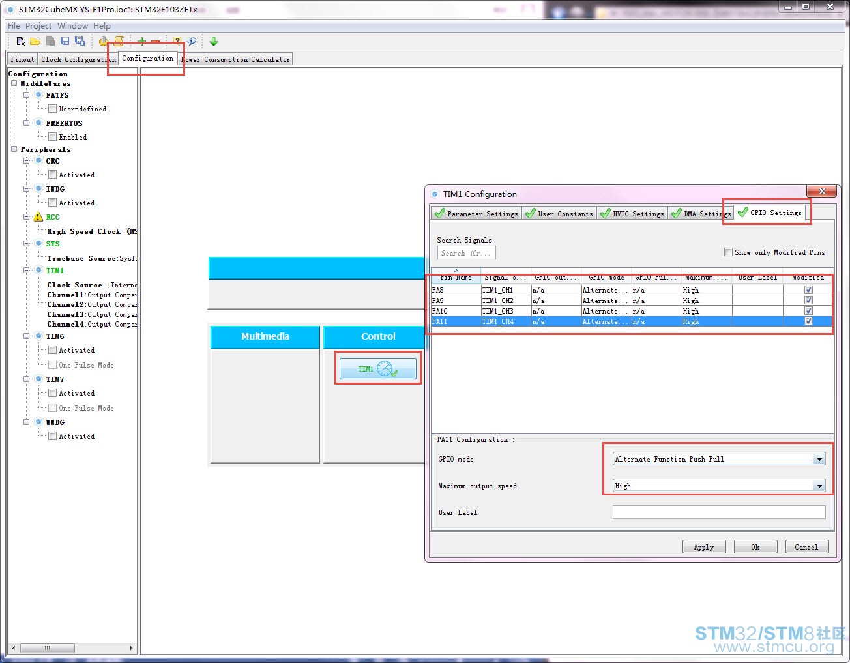Click the FREERTOS cube icon
Image resolution: width=850 pixels, height=663 pixels.
click(x=38, y=123)
